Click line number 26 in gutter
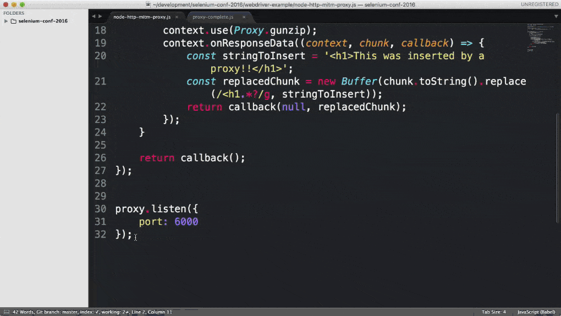 tap(101, 158)
